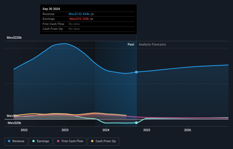Click the 2026 x-axis label
Viewport: 233px width, 149px height.
click(188, 130)
